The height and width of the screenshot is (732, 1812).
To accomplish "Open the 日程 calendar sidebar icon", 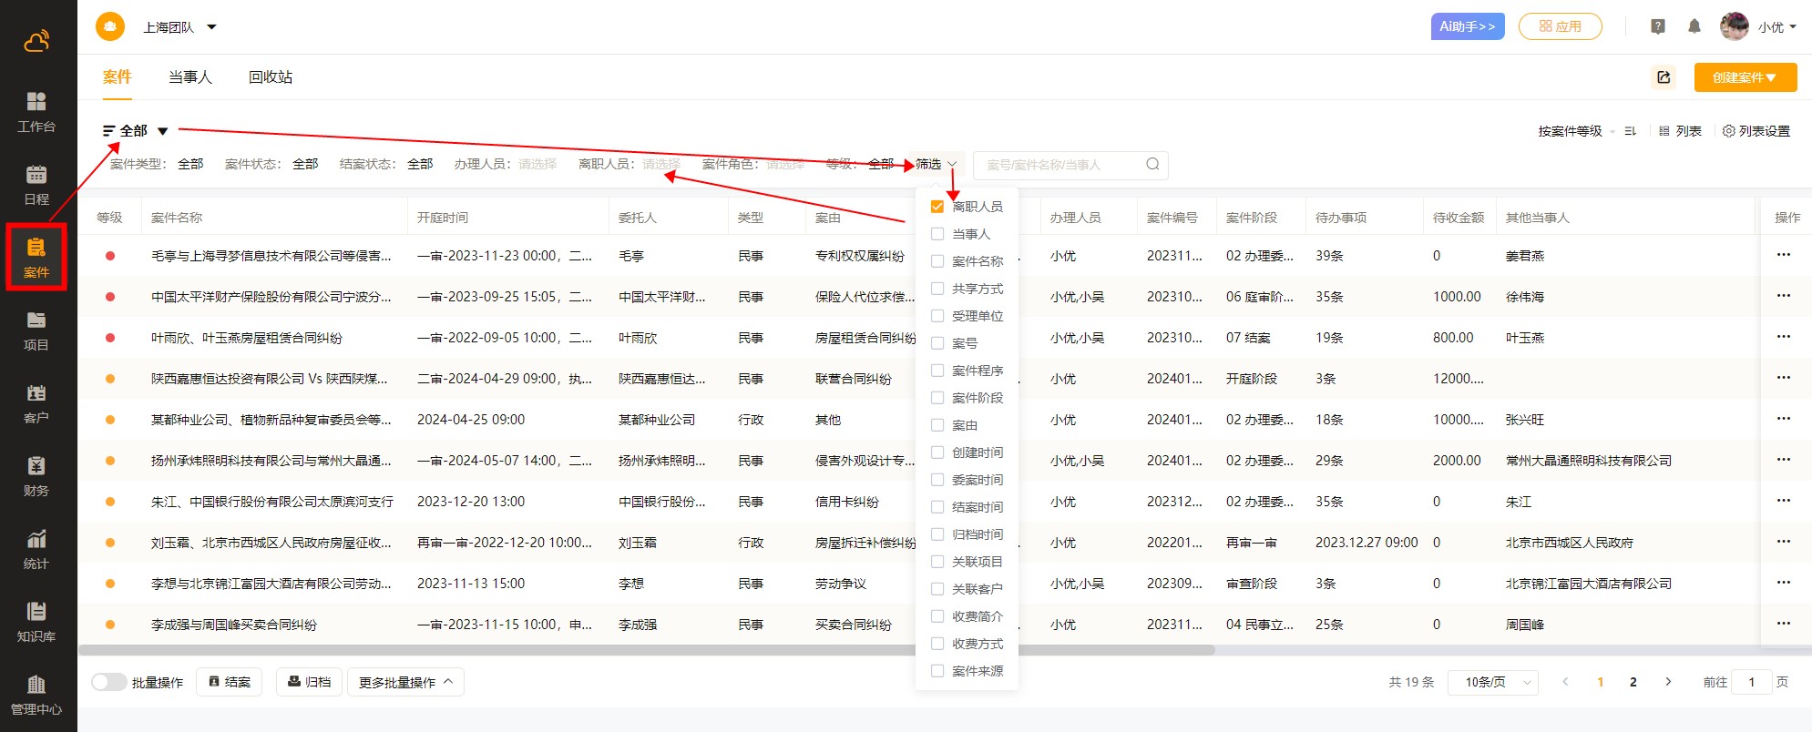I will pos(36,184).
